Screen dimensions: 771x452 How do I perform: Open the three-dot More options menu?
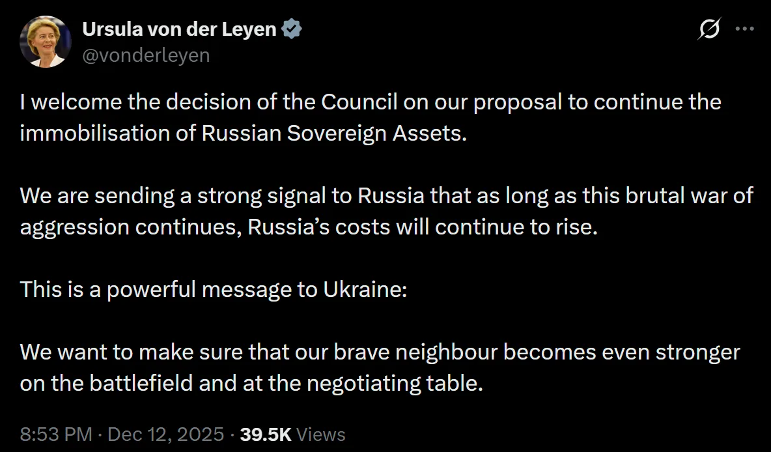point(744,29)
